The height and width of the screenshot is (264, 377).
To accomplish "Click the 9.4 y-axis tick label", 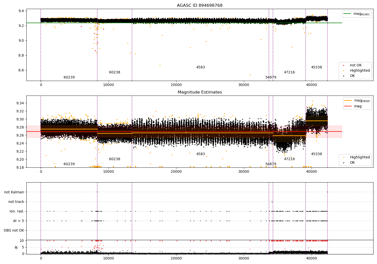I will click(x=21, y=11).
